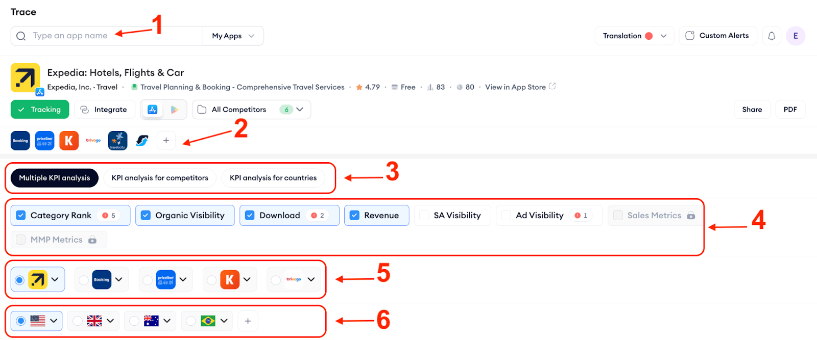This screenshot has width=817, height=340.
Task: Expand the Priceline app chevron
Action: tap(183, 280)
